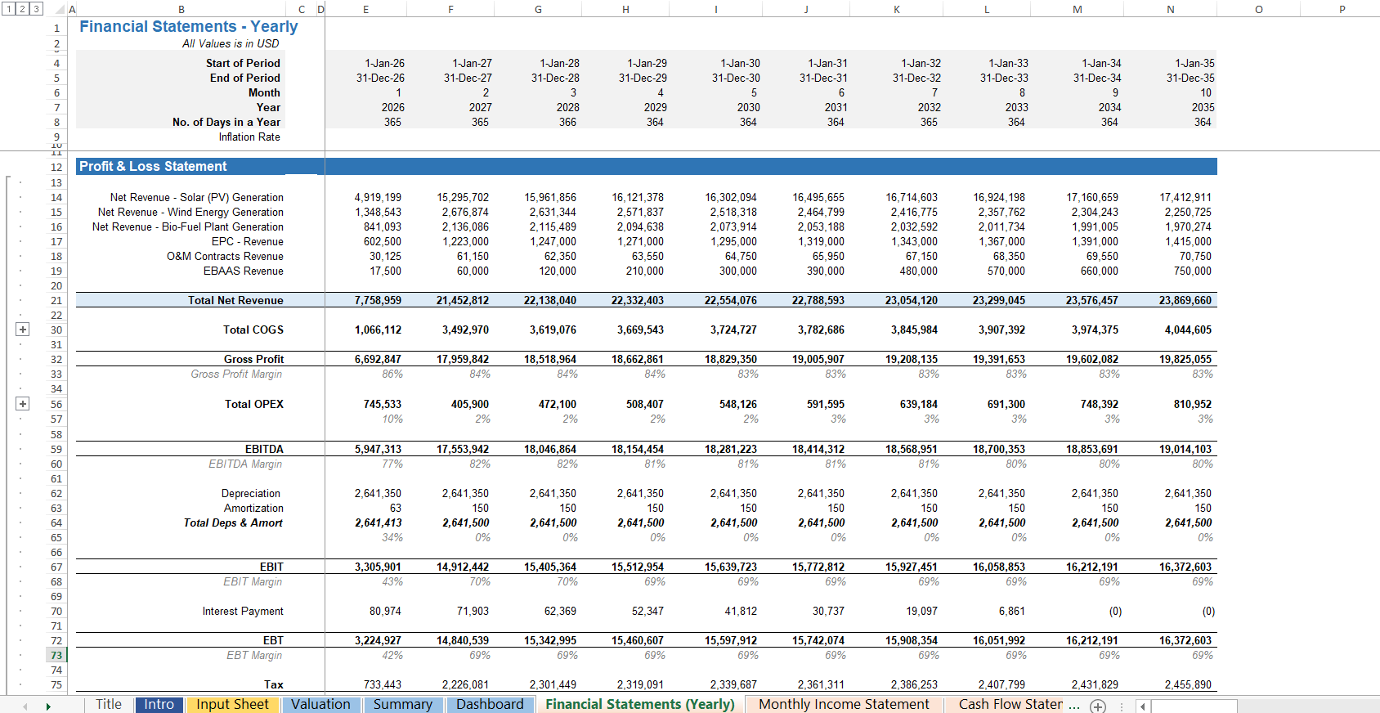
Task: Select the Intro sheet tab
Action: pyautogui.click(x=159, y=705)
